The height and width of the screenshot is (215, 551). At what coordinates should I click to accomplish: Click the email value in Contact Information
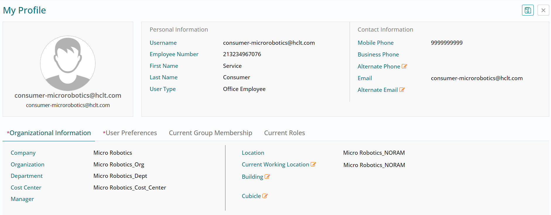(477, 78)
